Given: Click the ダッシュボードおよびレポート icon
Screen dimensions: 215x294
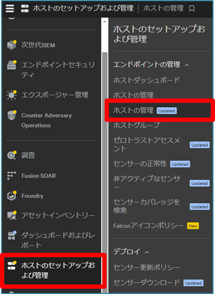Looking at the screenshot, I should (x=12, y=235).
